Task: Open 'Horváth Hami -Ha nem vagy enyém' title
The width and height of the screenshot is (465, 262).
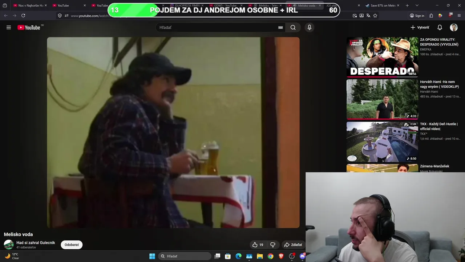Action: point(439,84)
